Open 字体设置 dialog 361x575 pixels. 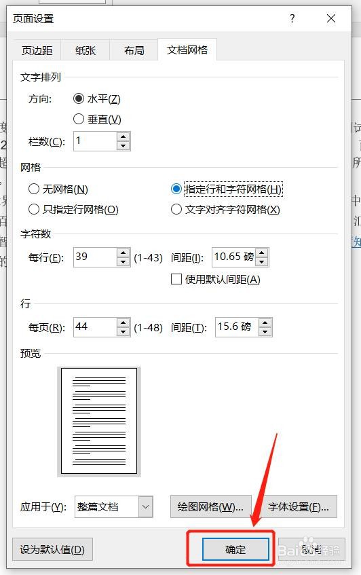[x=299, y=507]
